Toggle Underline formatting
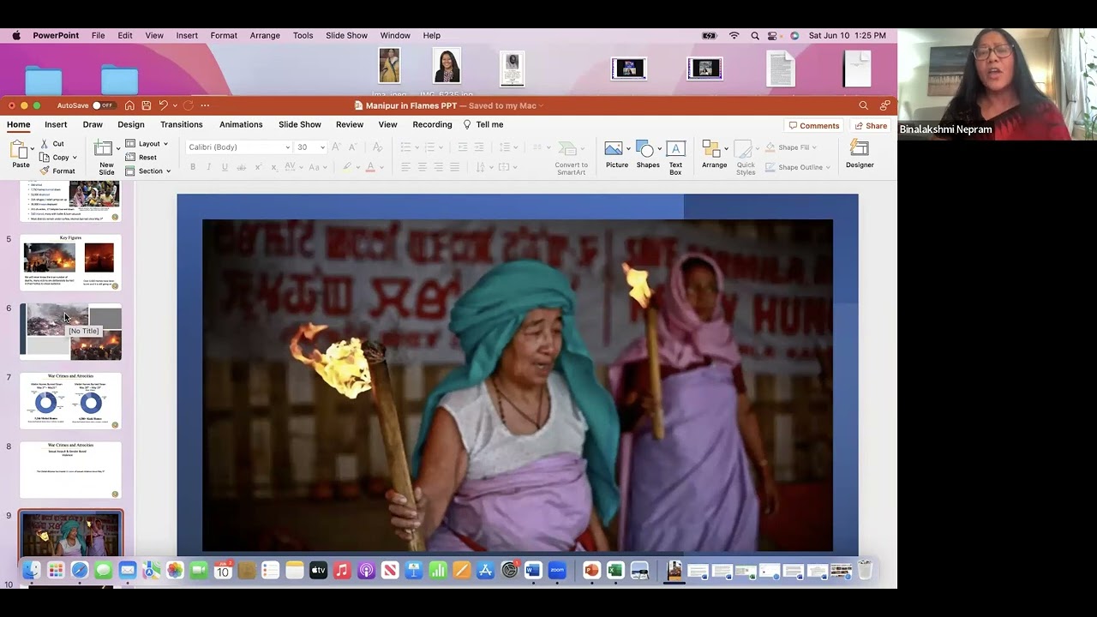 (x=225, y=167)
